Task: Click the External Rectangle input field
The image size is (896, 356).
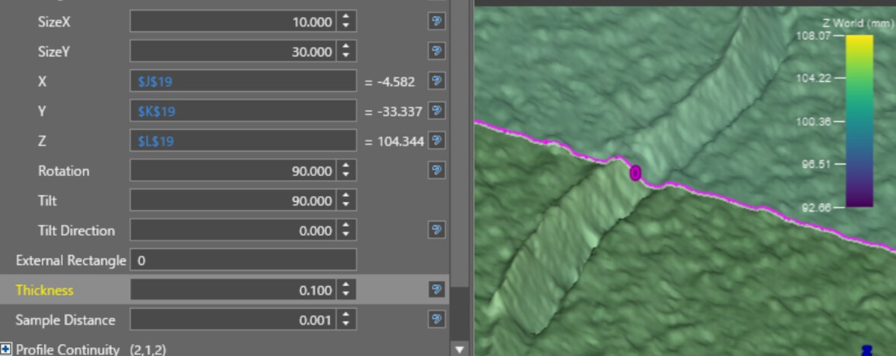Action: 242,260
